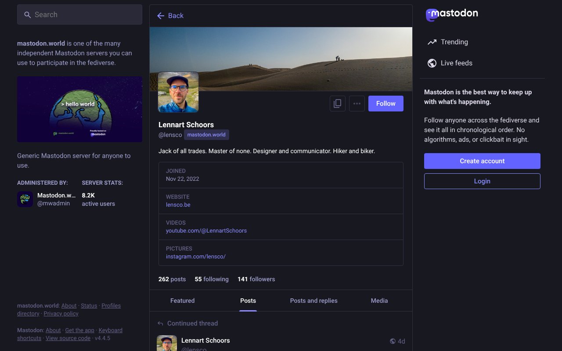Click the mastodon.world server badge
Image resolution: width=562 pixels, height=351 pixels.
(206, 135)
